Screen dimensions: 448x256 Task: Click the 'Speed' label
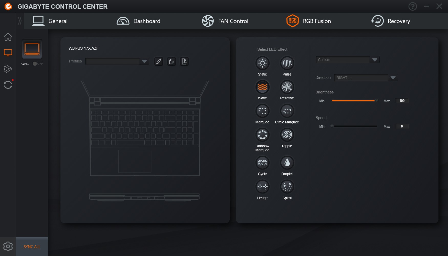321,118
